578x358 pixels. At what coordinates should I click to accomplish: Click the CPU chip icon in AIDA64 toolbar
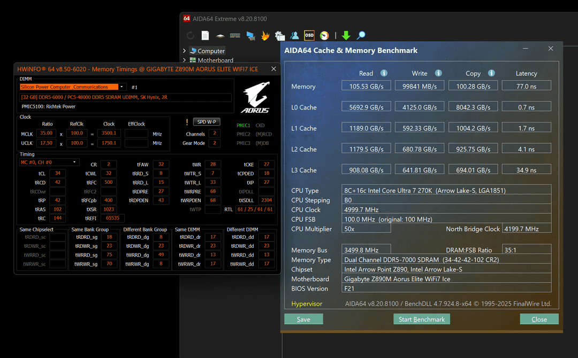(220, 36)
